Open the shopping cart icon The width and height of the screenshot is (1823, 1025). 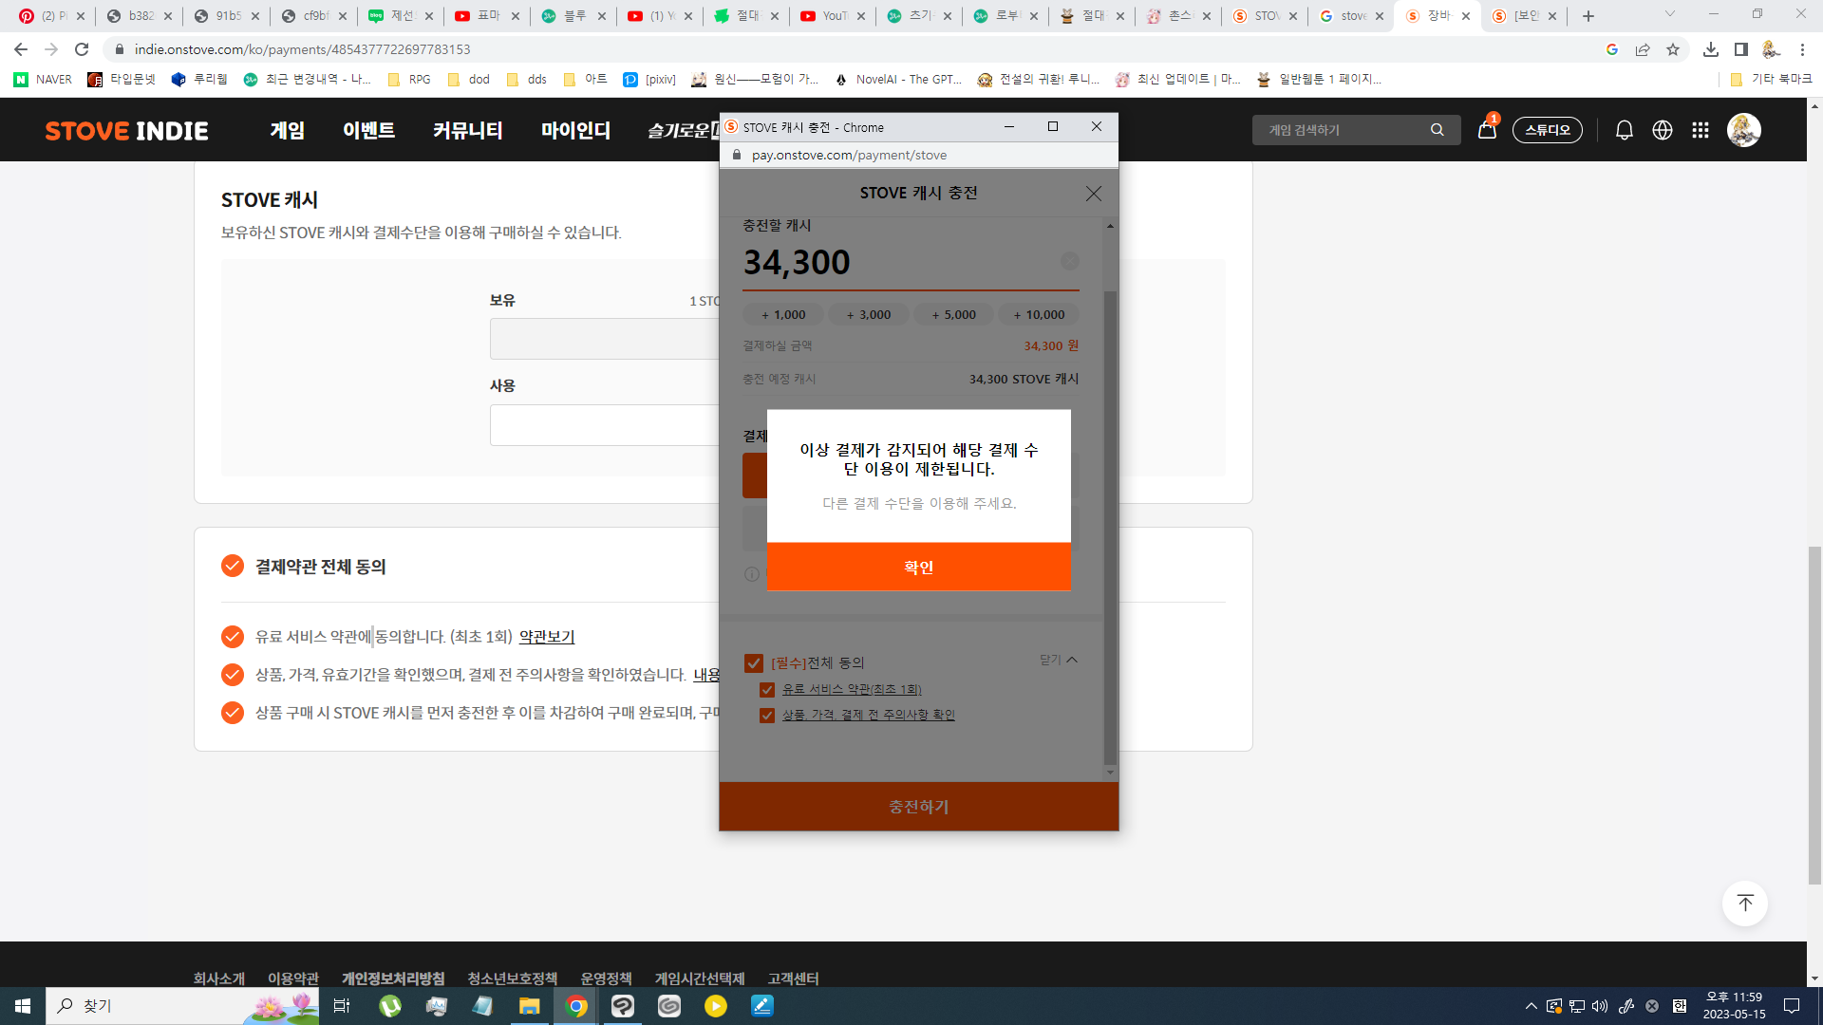pos(1487,130)
